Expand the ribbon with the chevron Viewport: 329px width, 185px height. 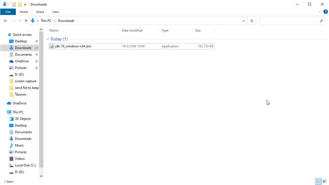coord(319,12)
